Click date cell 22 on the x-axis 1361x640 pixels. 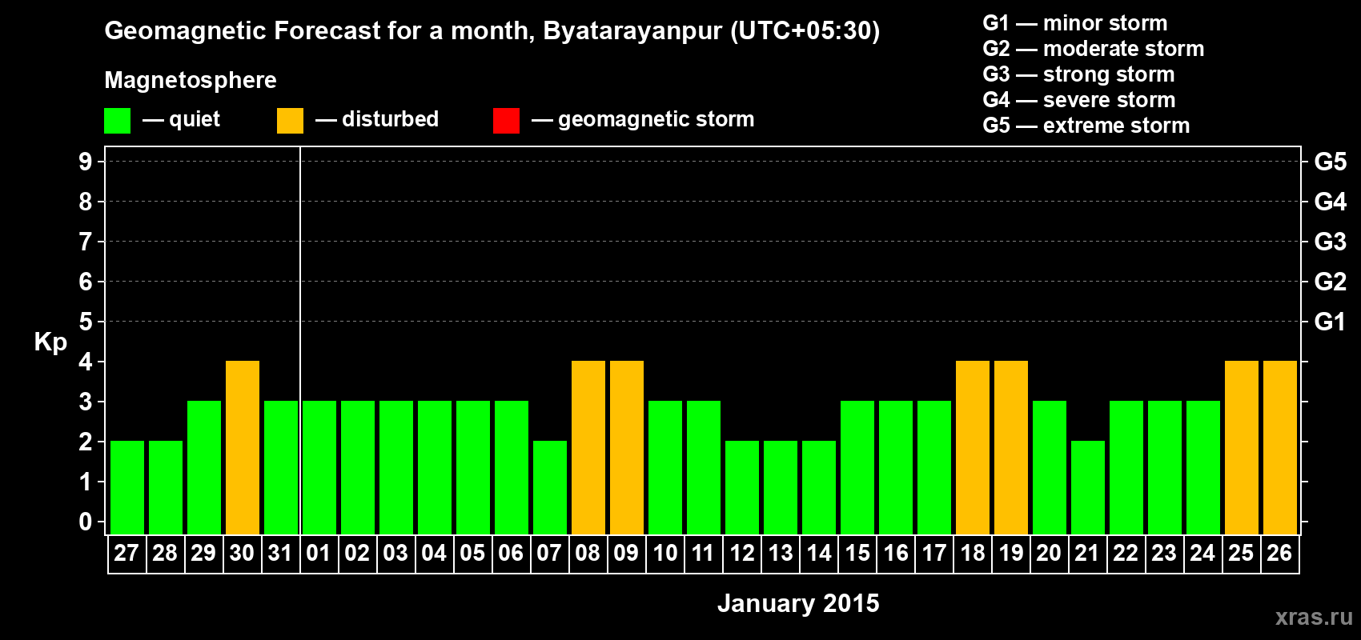click(1126, 554)
